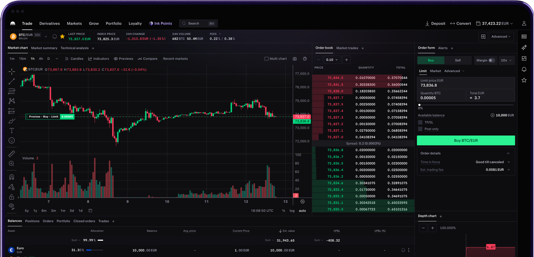The image size is (534, 257).
Task: Select the trend line drawing tool
Action: pos(12,82)
